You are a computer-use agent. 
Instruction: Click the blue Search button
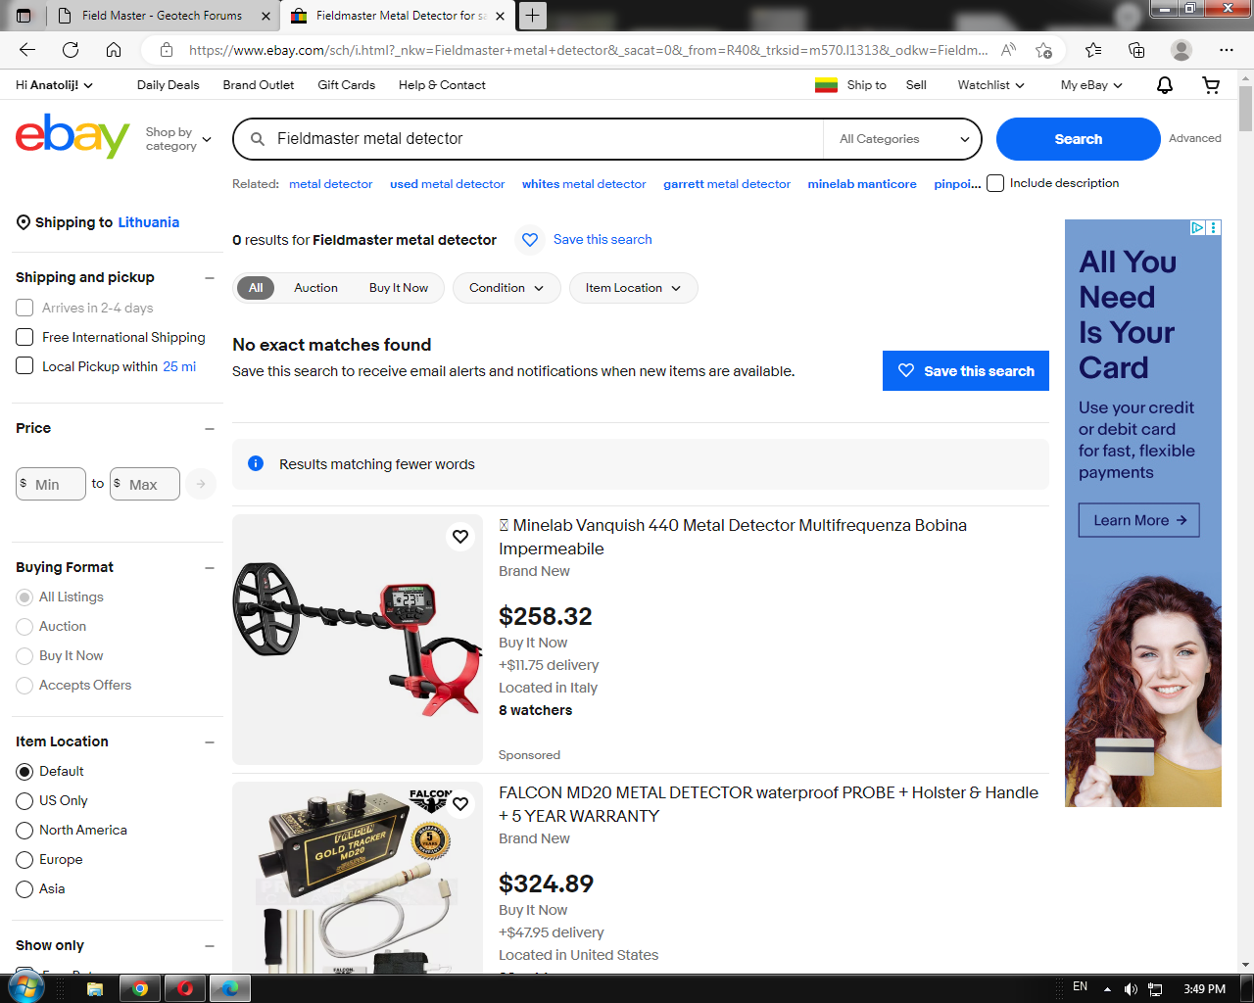click(x=1079, y=139)
